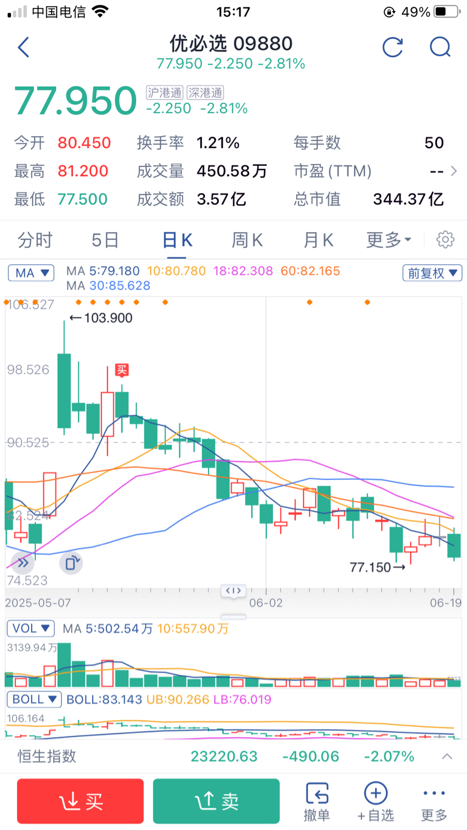Switch to the 5日 tab
This screenshot has width=467, height=830.
[105, 240]
